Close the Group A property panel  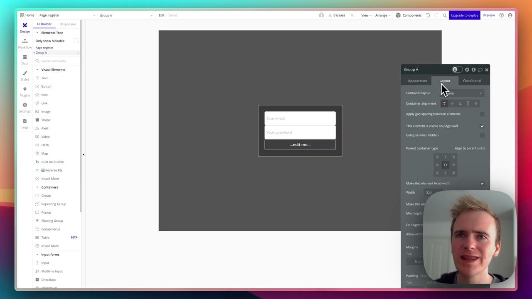(x=487, y=70)
